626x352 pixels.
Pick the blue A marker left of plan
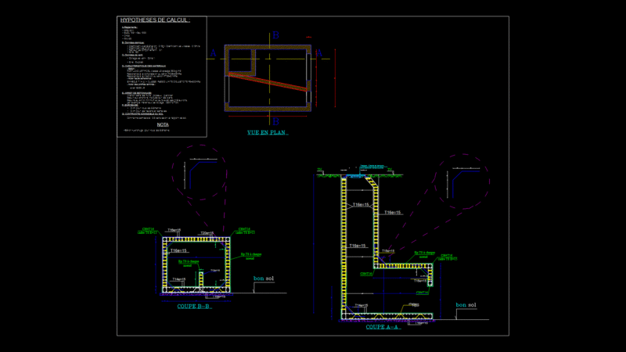tap(213, 53)
